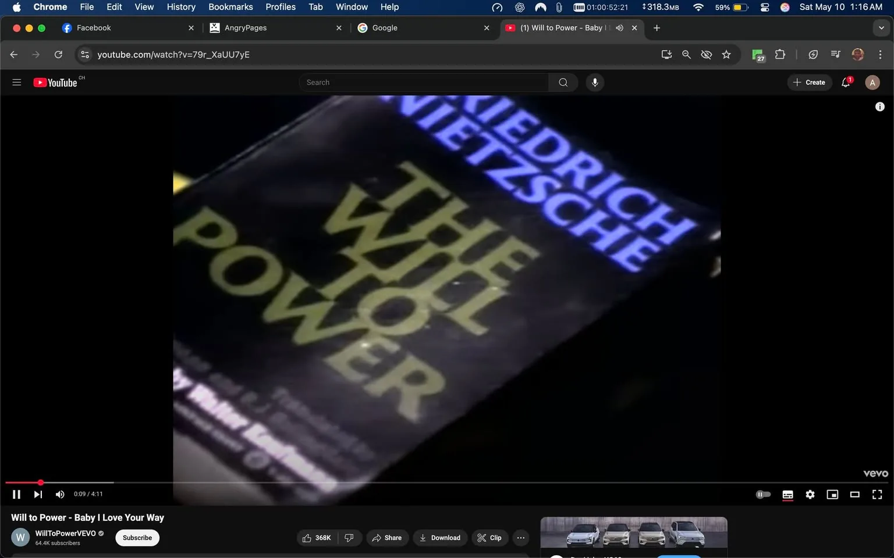This screenshot has height=558, width=894.
Task: Activate picture-in-picture playback
Action: point(832,494)
